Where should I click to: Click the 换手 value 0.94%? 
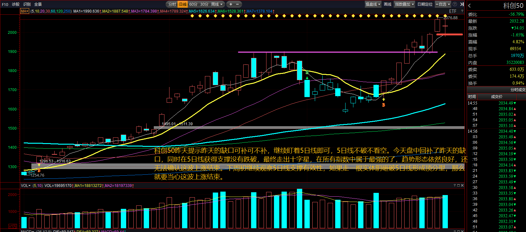518,83
